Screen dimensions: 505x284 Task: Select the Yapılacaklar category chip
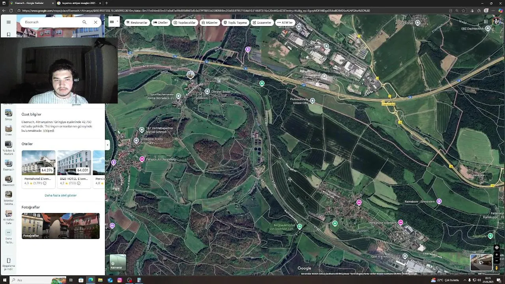coord(185,22)
